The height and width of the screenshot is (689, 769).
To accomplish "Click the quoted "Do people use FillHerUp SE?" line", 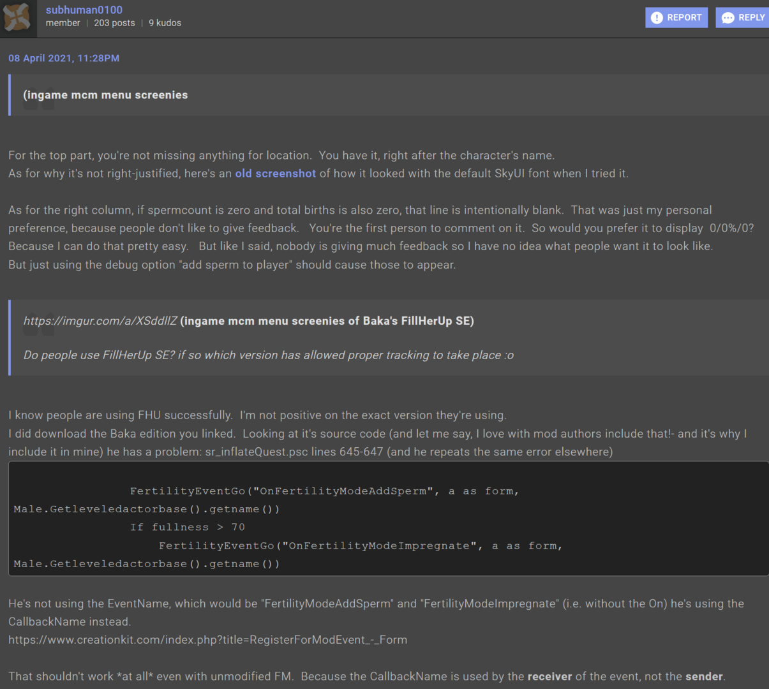I will [x=269, y=355].
